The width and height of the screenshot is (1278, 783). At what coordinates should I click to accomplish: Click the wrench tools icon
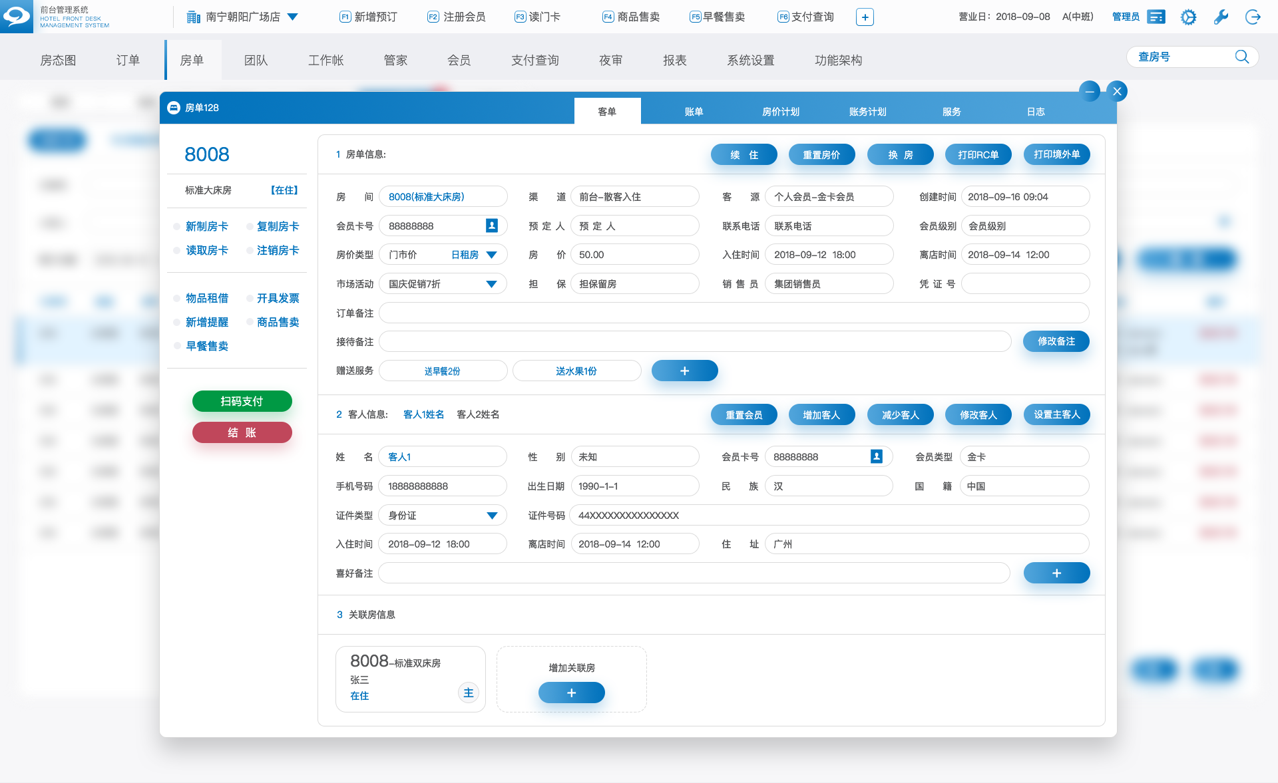[x=1221, y=17]
